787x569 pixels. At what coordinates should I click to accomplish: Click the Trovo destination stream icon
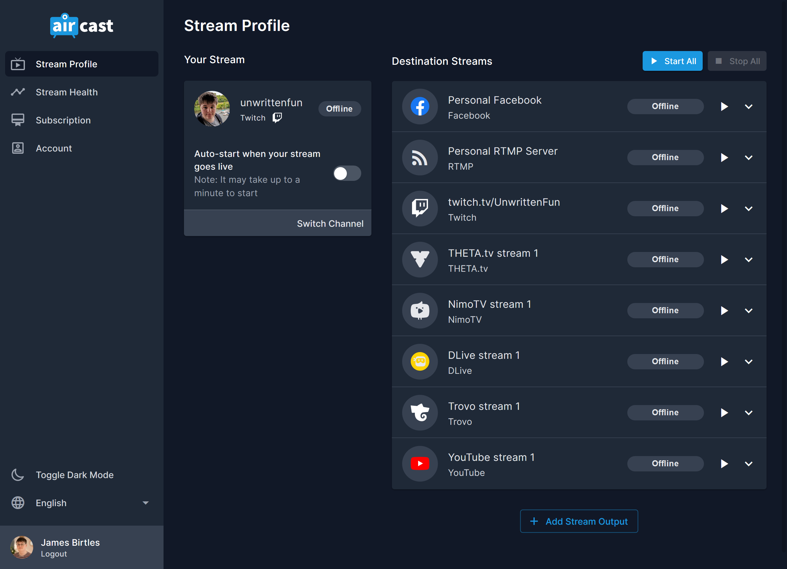(x=420, y=412)
